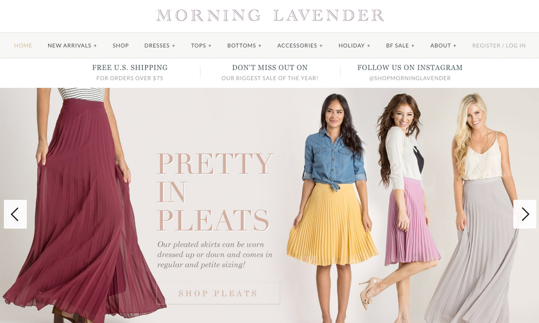Open the Morning Lavender logo homepage
539x323 pixels.
tap(270, 16)
